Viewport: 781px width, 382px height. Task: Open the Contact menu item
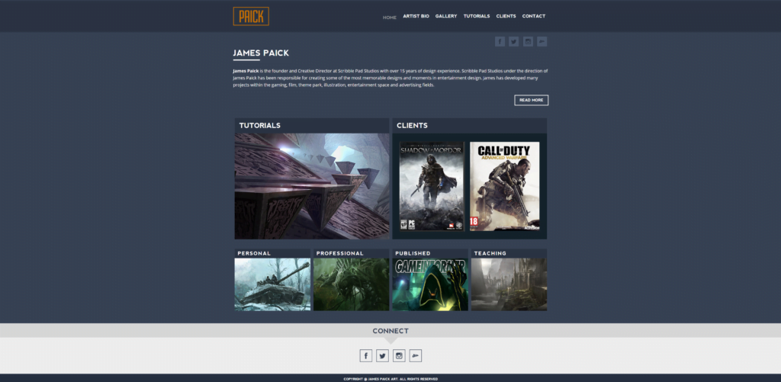[x=533, y=16]
